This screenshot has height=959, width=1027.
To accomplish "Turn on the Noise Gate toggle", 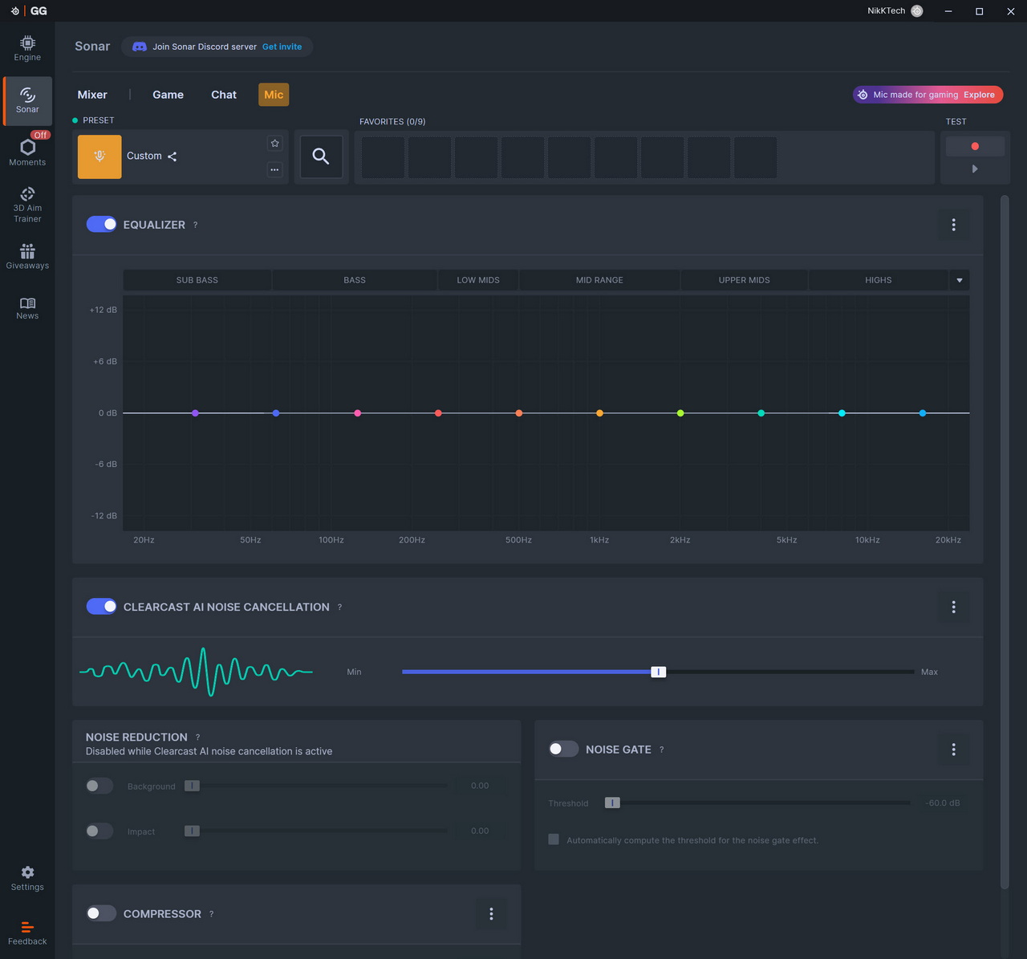I will click(563, 749).
